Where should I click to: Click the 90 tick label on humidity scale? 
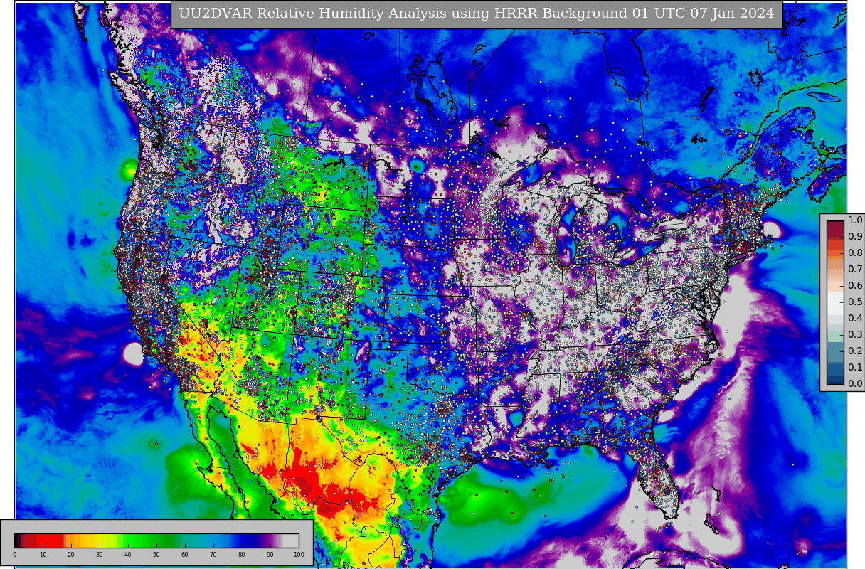coord(270,555)
